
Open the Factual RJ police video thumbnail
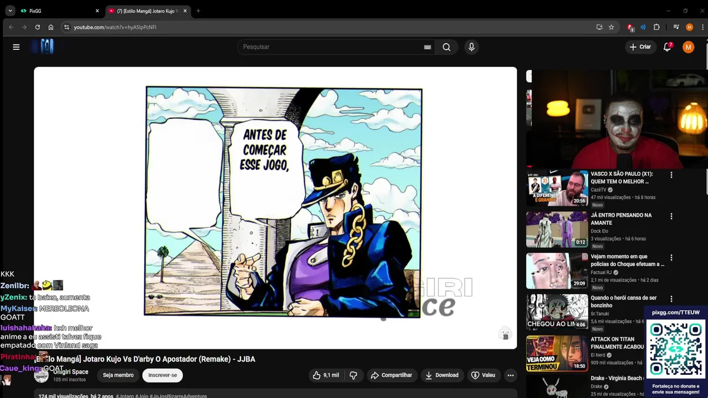click(x=557, y=271)
